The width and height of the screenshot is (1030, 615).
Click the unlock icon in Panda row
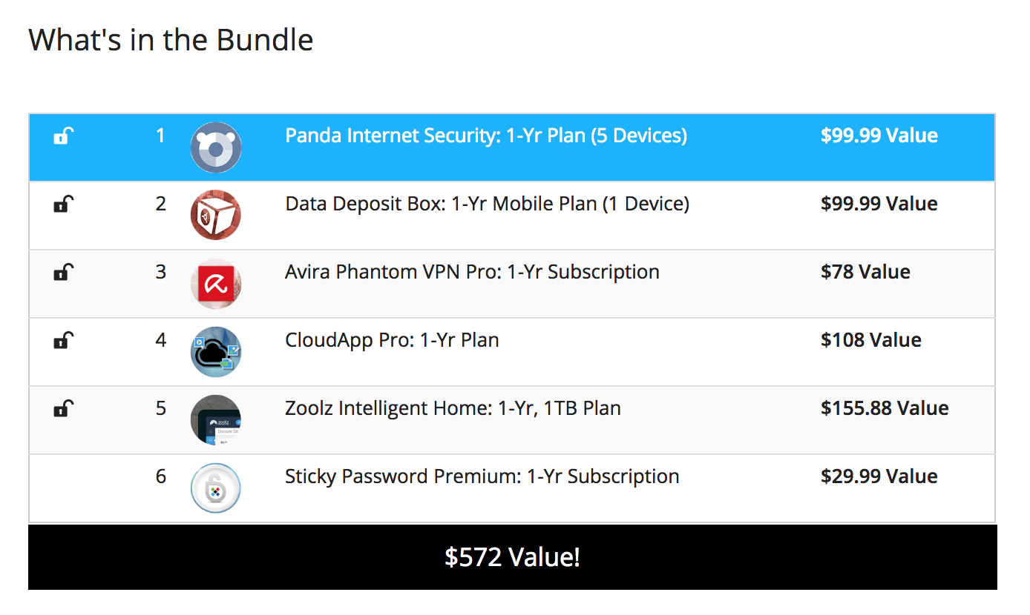click(x=64, y=136)
